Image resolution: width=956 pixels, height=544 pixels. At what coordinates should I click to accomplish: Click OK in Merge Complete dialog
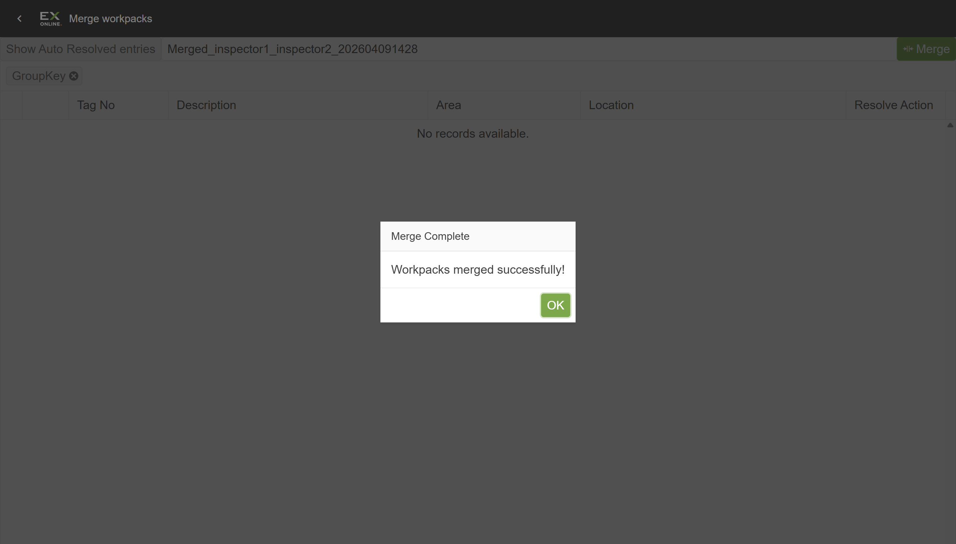(x=555, y=305)
